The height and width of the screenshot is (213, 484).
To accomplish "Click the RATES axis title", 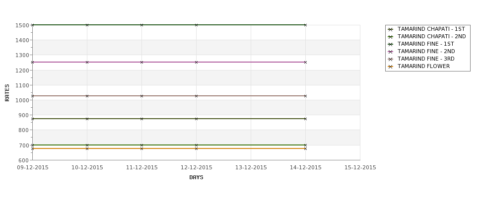I will 7,93.
